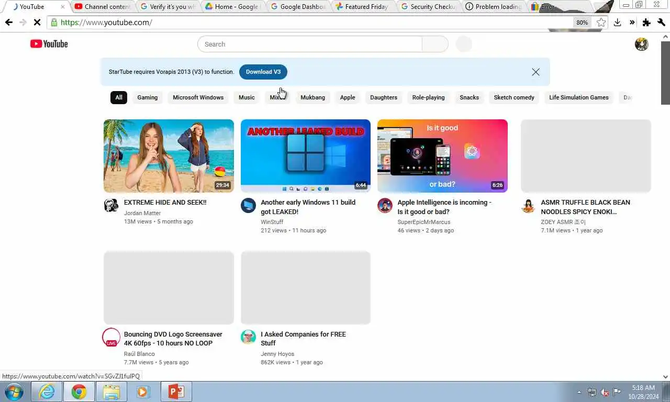Select the Snacks category chip
This screenshot has width=670, height=402.
(x=470, y=97)
